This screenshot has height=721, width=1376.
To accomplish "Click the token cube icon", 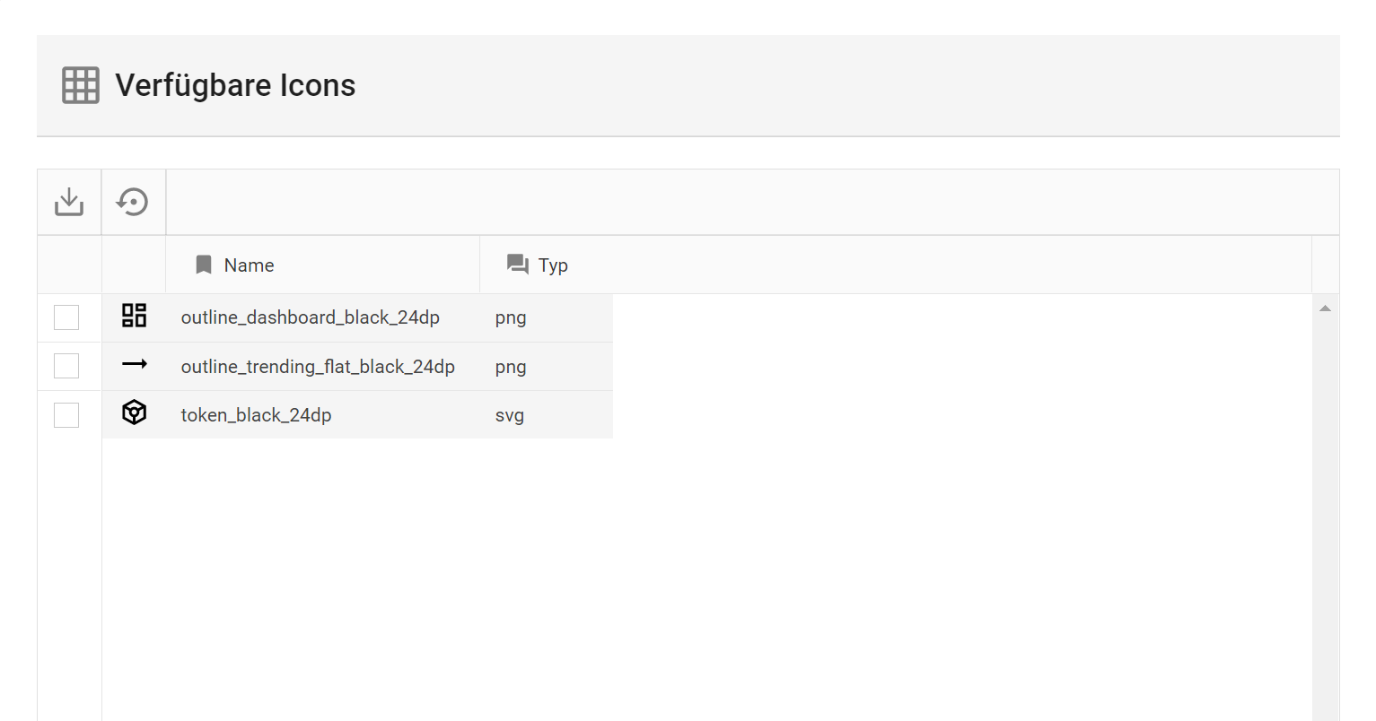I will click(x=134, y=413).
